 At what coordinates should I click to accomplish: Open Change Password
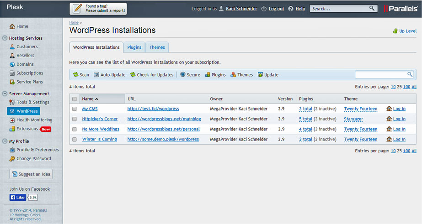tap(30, 159)
